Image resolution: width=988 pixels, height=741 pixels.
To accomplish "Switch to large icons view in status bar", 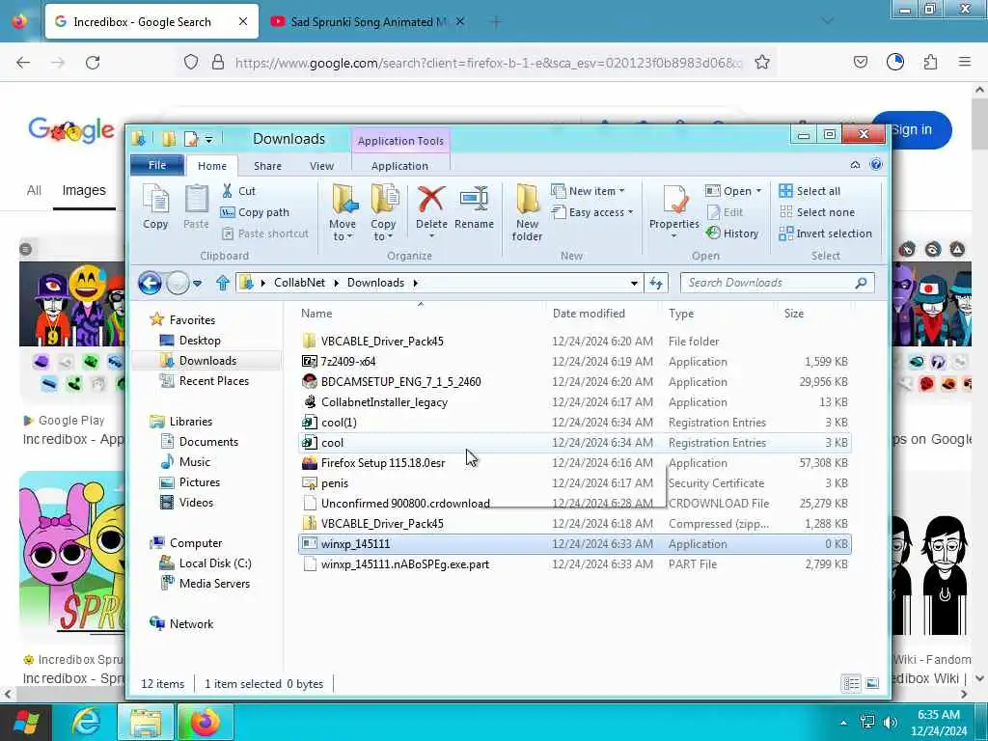I will pyautogui.click(x=872, y=683).
